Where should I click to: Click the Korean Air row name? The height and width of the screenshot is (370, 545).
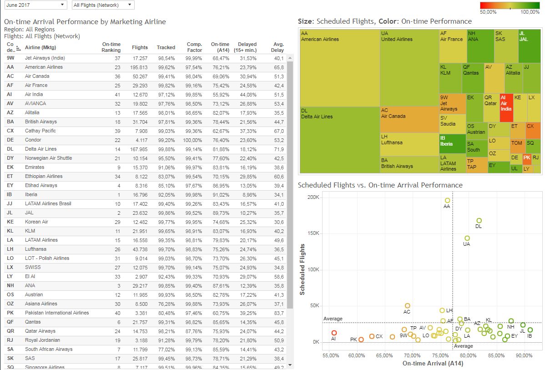[x=36, y=222]
